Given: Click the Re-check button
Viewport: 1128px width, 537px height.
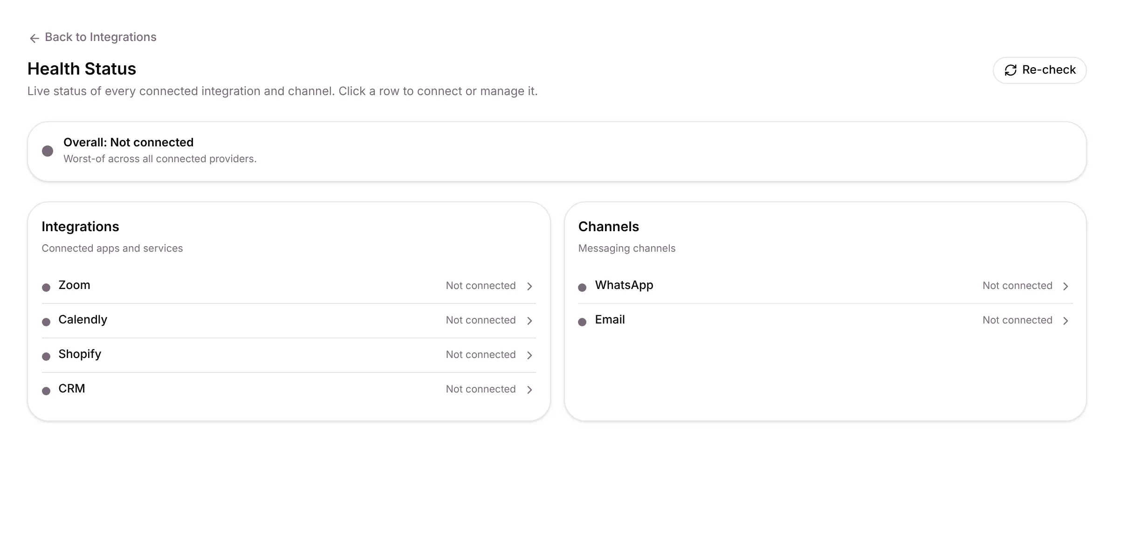Looking at the screenshot, I should (1039, 70).
